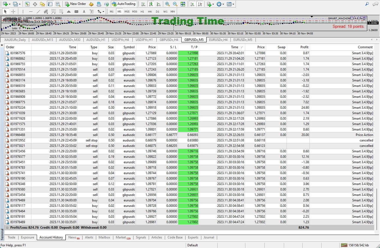Expand the Periodicity clock dropdown arrow
The width and height of the screenshot is (380, 248).
tap(223, 4)
